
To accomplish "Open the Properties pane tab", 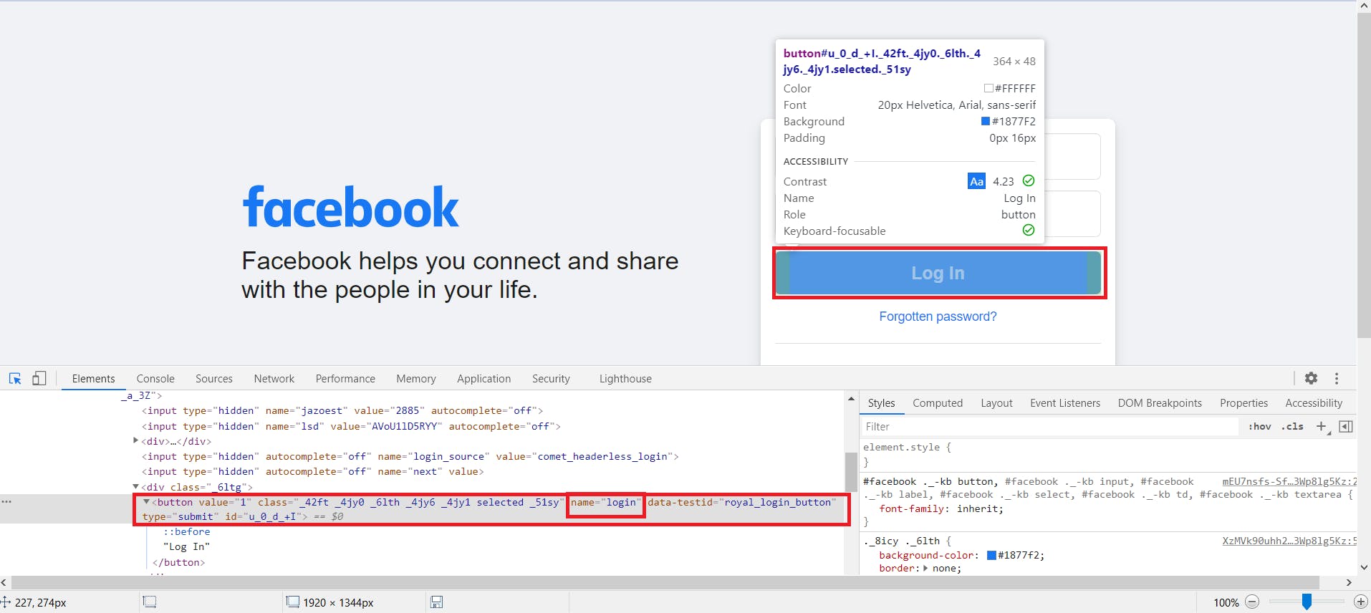I will pos(1243,403).
